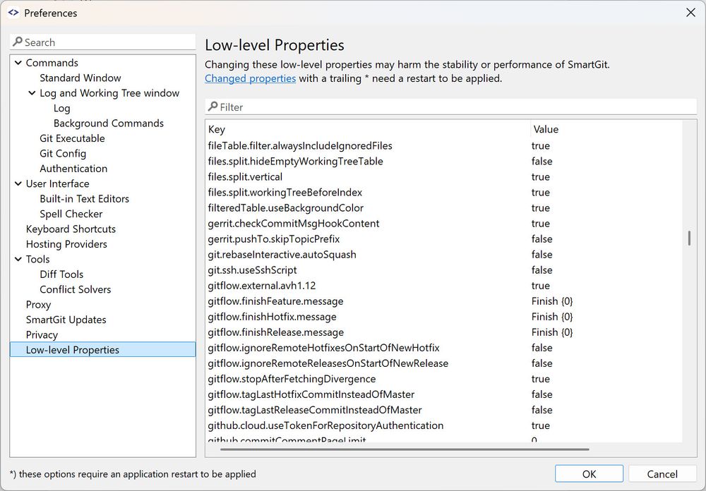706x491 pixels.
Task: Select gitflow.finishRelease.message key
Action: [275, 332]
